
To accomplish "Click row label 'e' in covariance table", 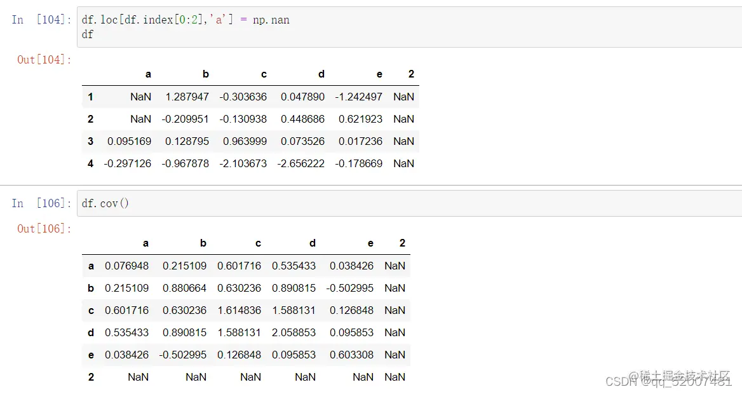I will [91, 355].
